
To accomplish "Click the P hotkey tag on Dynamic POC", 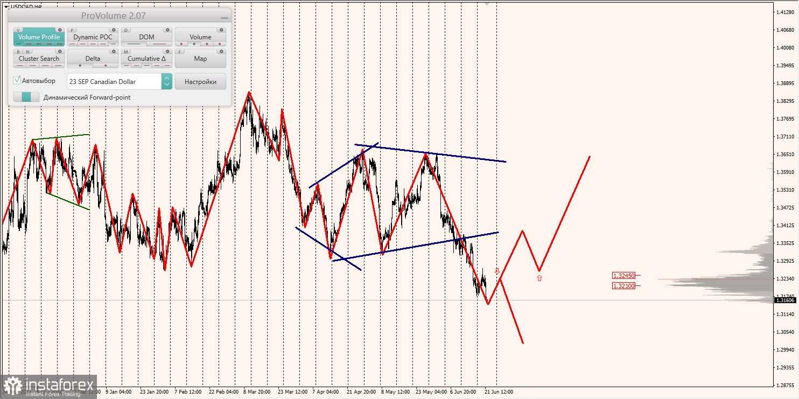I will [x=72, y=30].
